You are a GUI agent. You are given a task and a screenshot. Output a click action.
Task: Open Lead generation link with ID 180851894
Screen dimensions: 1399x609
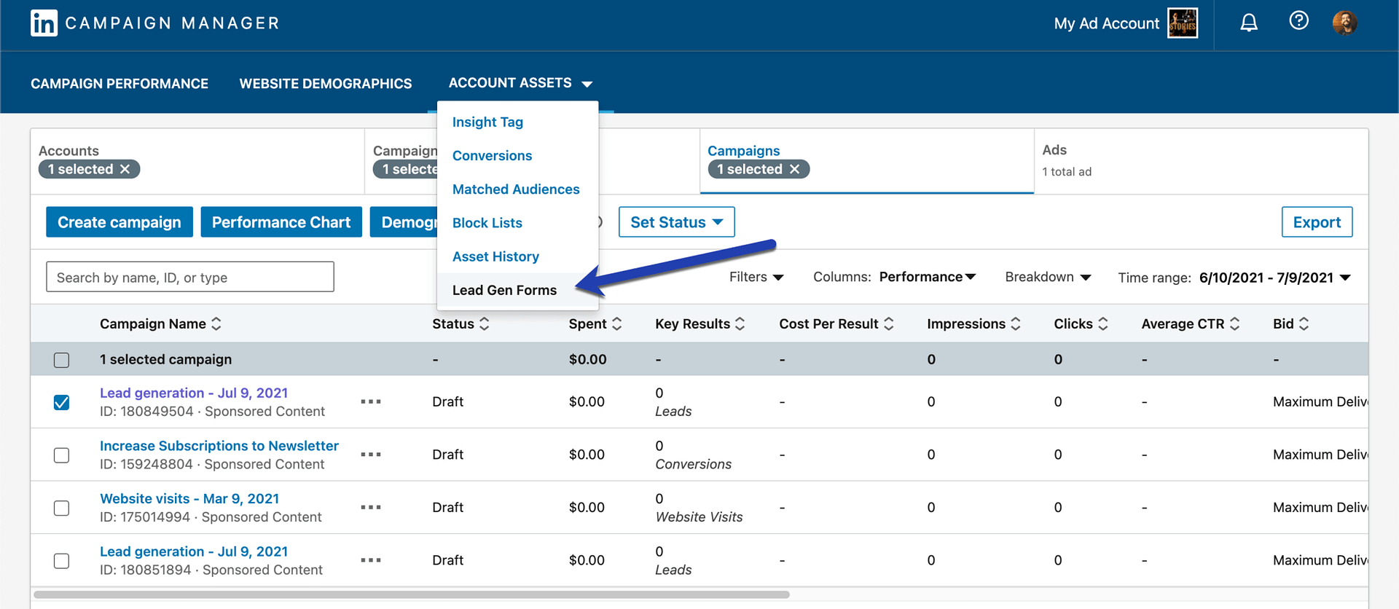(194, 552)
